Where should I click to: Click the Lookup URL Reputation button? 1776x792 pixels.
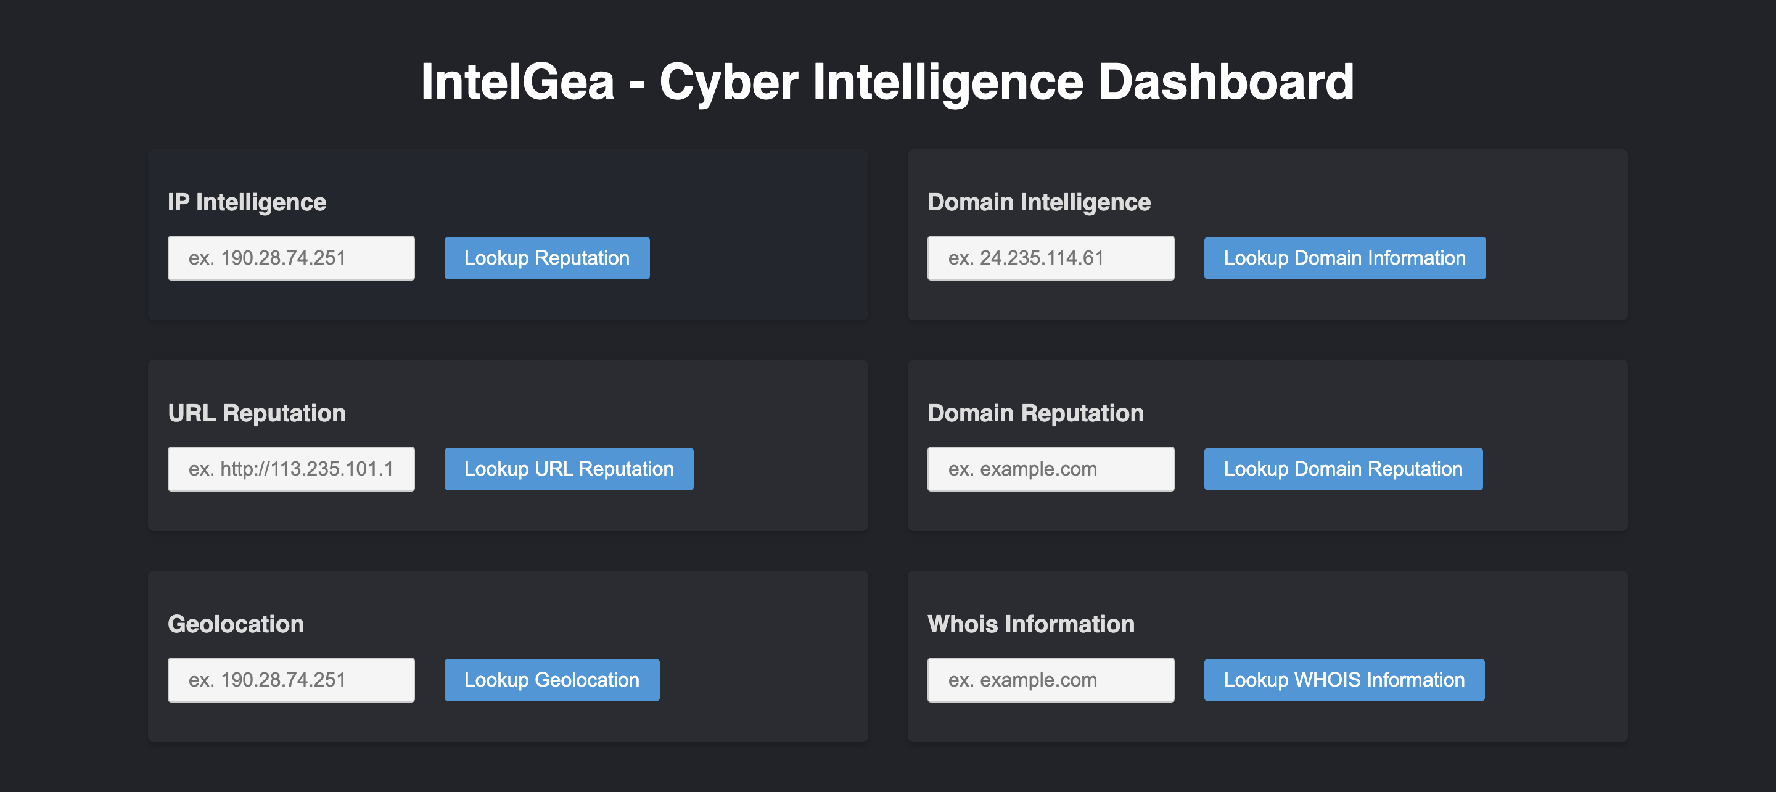click(x=568, y=468)
